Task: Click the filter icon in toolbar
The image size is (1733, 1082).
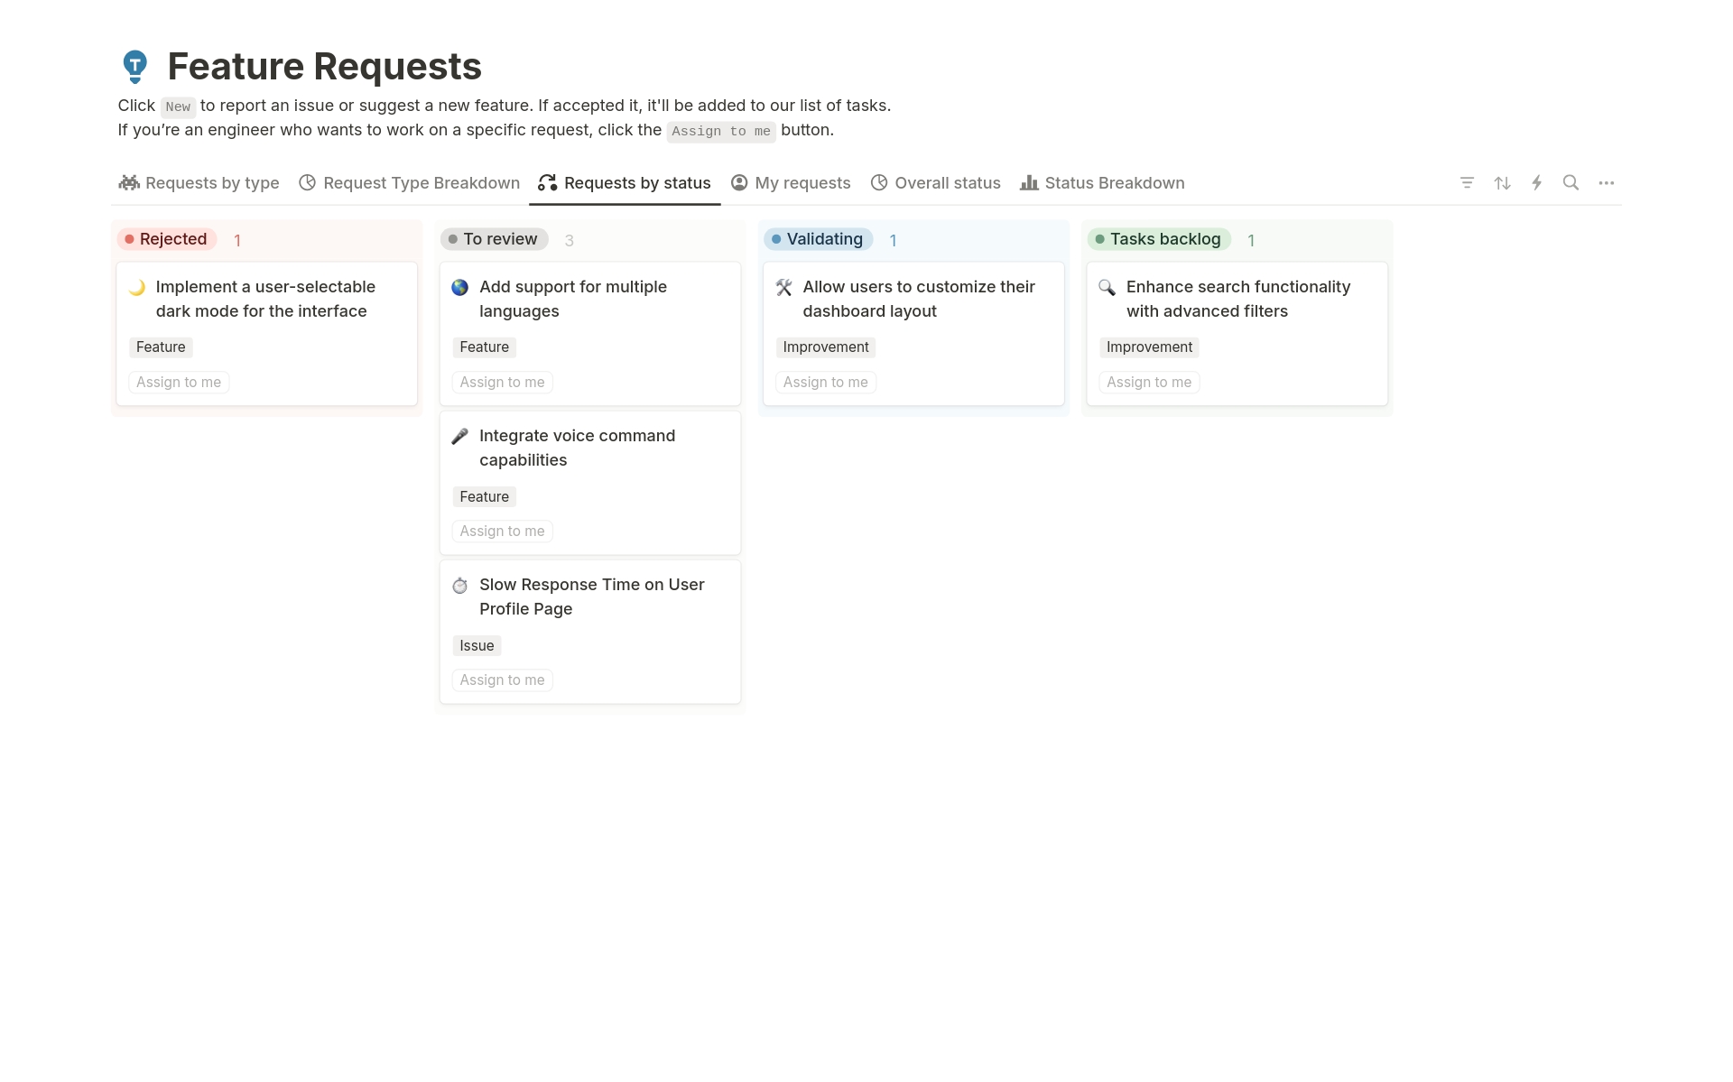Action: click(1467, 183)
